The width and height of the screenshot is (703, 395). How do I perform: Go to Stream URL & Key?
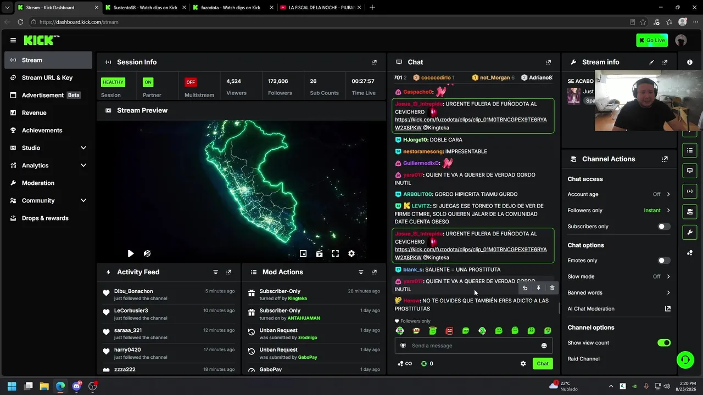point(48,78)
